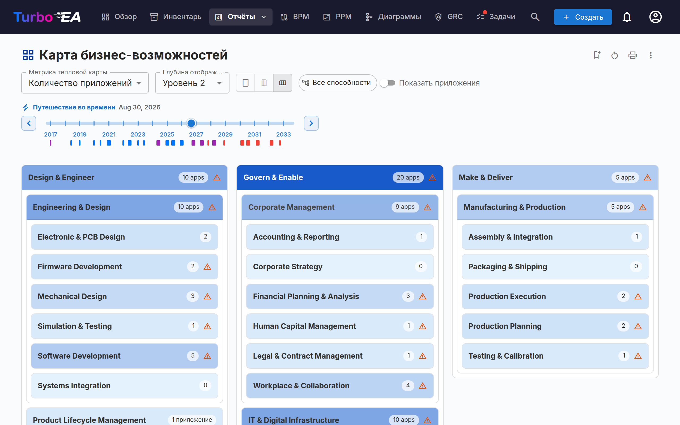This screenshot has width=680, height=425.
Task: Click the Создать button
Action: 583,17
